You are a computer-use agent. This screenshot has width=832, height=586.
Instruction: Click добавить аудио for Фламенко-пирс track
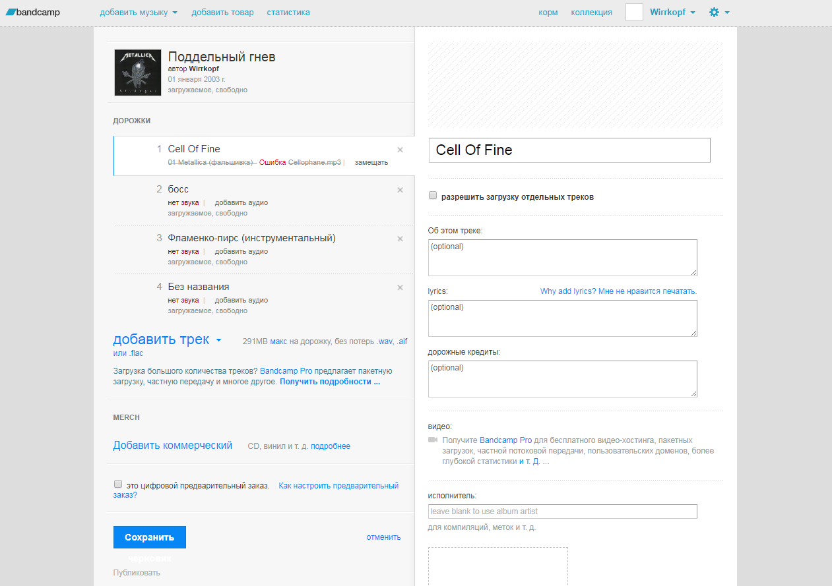point(241,251)
